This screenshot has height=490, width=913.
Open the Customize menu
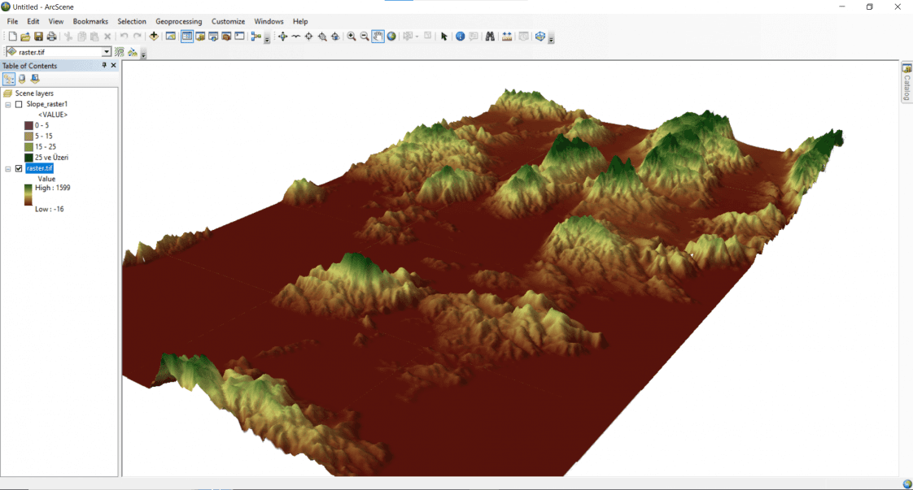coord(228,21)
